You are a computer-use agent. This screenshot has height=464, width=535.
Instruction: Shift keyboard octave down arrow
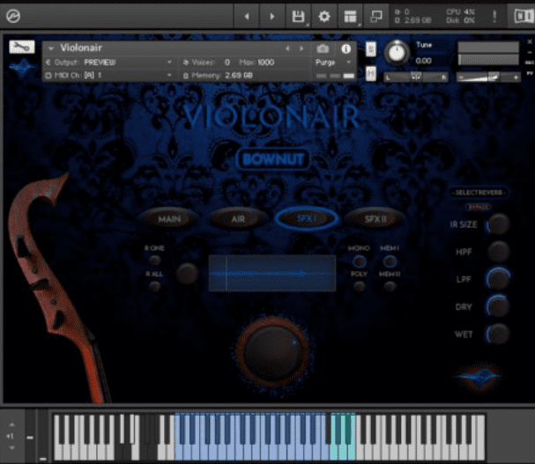(x=12, y=447)
